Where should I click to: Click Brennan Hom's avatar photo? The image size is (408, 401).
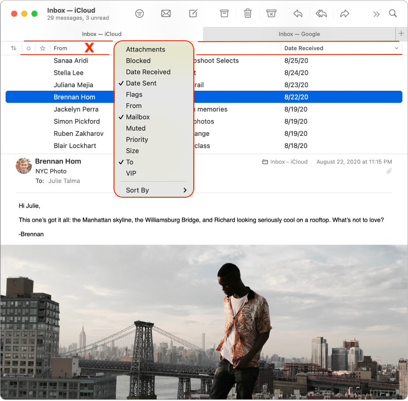pyautogui.click(x=24, y=166)
